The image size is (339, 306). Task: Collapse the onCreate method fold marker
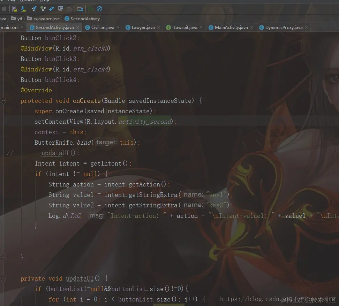[x=3, y=101]
